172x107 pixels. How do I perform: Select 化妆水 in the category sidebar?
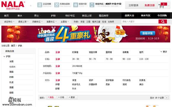point(12,67)
